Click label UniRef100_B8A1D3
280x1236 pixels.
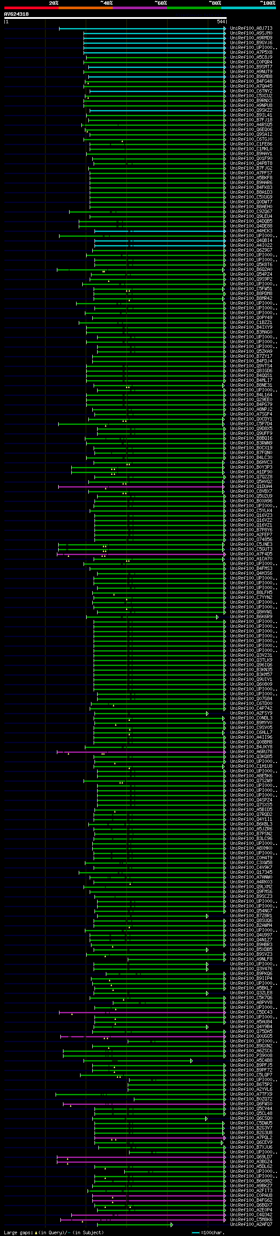[x=251, y=192]
